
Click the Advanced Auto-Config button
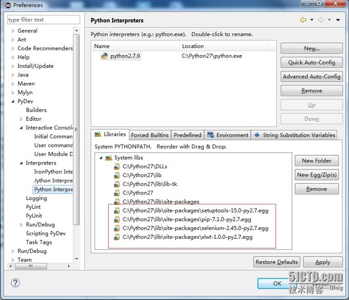[x=312, y=77]
